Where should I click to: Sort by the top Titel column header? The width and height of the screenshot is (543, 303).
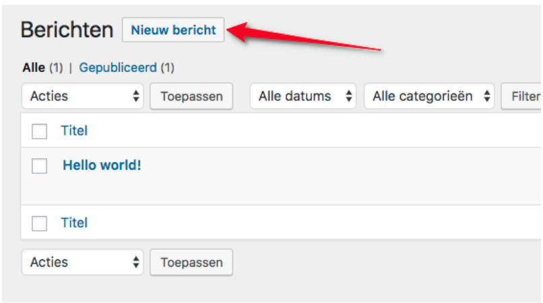pos(74,131)
